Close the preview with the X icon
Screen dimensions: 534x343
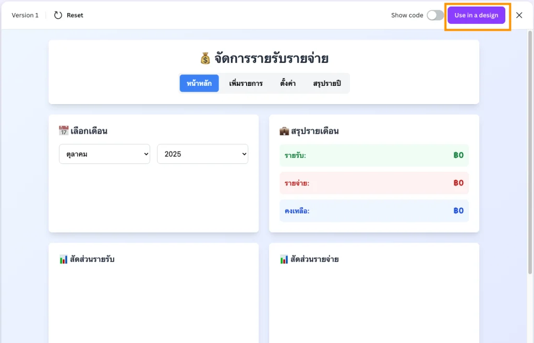519,15
